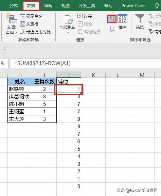Click the 编辑链接 button

point(89,32)
